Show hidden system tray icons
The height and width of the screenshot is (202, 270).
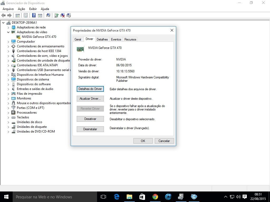[x=226, y=197]
